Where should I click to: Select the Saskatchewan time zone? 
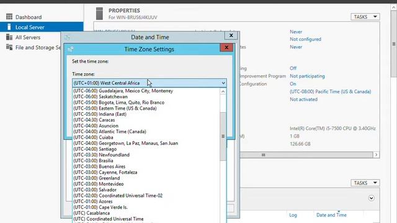[100, 97]
